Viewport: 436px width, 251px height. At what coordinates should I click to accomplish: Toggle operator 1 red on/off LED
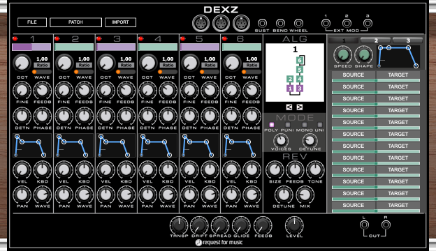[x=15, y=39]
